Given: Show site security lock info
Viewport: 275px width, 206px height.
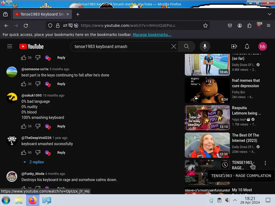Looking at the screenshot, I should tap(58, 25).
